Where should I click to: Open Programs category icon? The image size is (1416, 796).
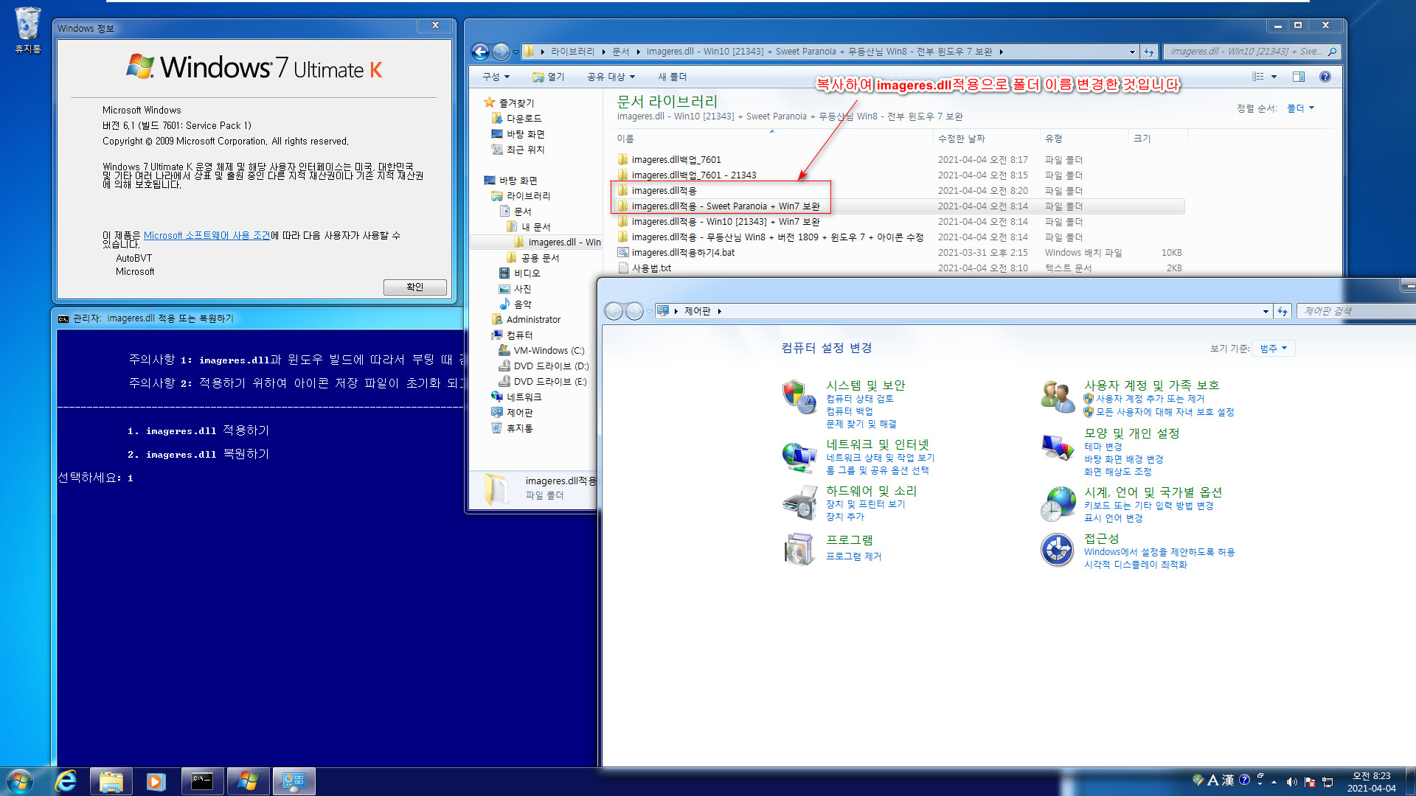799,549
